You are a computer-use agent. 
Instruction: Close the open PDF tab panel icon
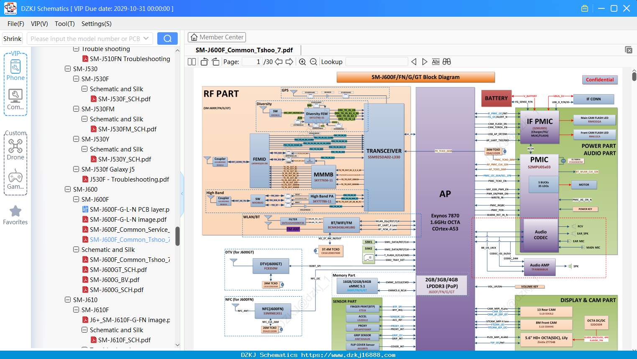click(x=629, y=50)
